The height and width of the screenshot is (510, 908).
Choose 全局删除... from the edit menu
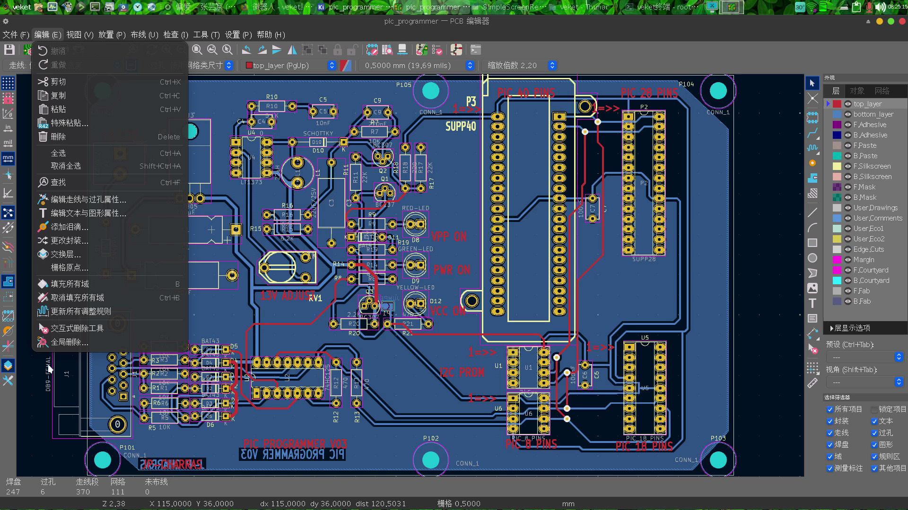click(x=110, y=342)
